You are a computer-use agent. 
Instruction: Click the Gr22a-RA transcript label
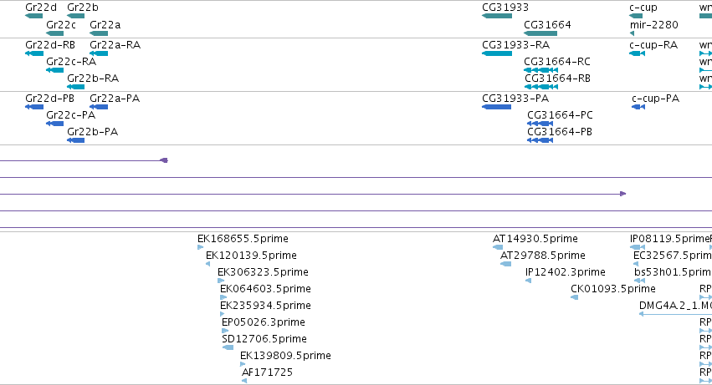pos(115,45)
